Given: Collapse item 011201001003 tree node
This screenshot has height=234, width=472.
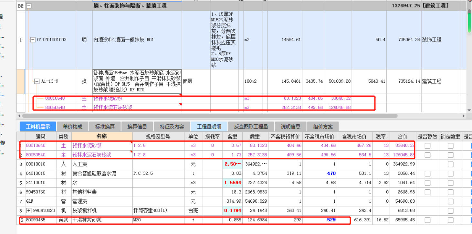Looking at the screenshot, I should click(x=33, y=40).
